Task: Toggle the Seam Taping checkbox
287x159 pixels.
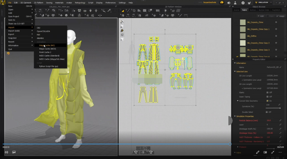Action: click(267, 97)
